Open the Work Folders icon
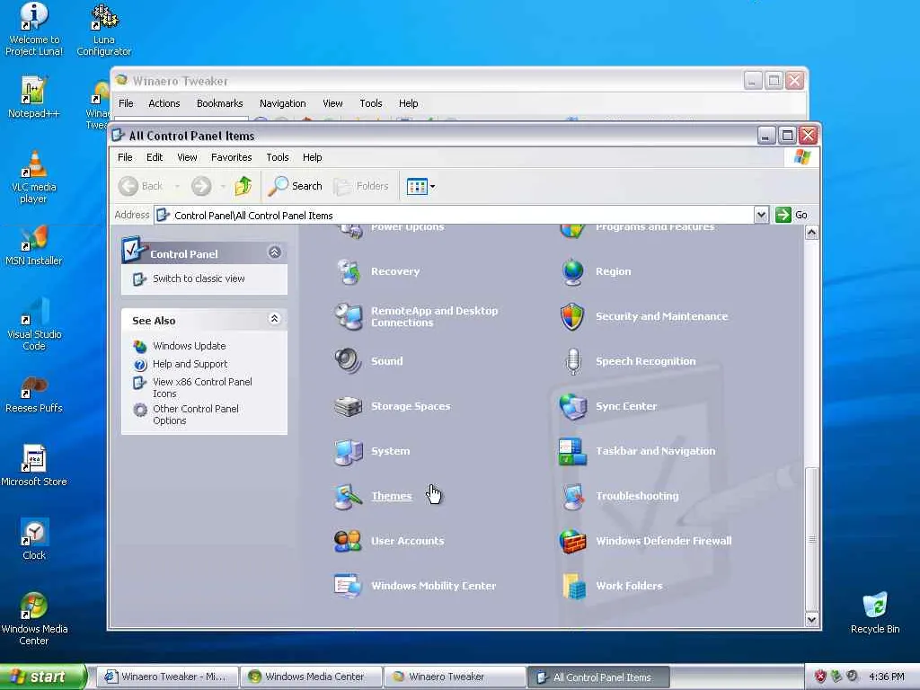Image resolution: width=920 pixels, height=690 pixels. click(572, 586)
